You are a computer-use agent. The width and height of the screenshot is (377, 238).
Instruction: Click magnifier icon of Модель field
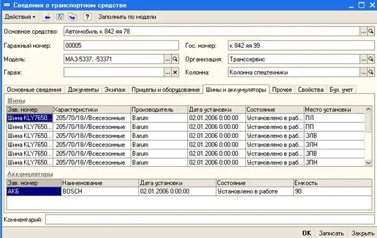click(x=175, y=59)
